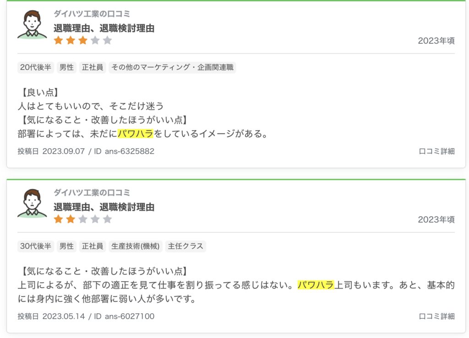Click the two-star rating in second review
This screenshot has width=469, height=338.
pyautogui.click(x=83, y=220)
